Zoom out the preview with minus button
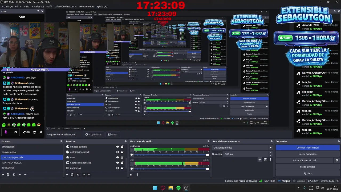Viewport: 341px width, 192px height. click(x=48, y=128)
